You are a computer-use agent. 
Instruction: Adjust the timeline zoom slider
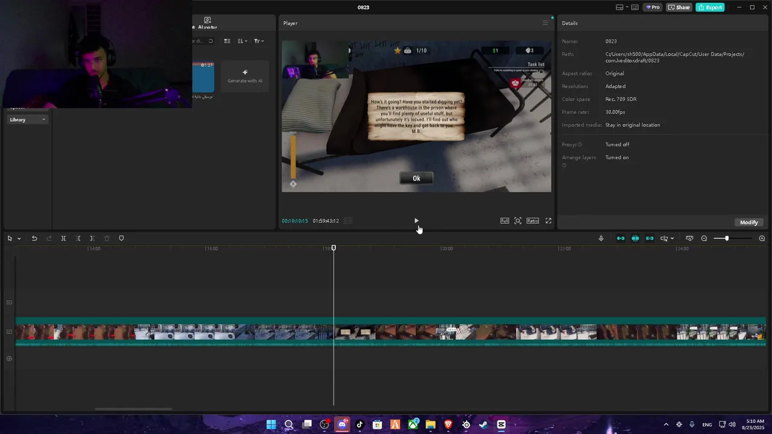pyautogui.click(x=727, y=238)
